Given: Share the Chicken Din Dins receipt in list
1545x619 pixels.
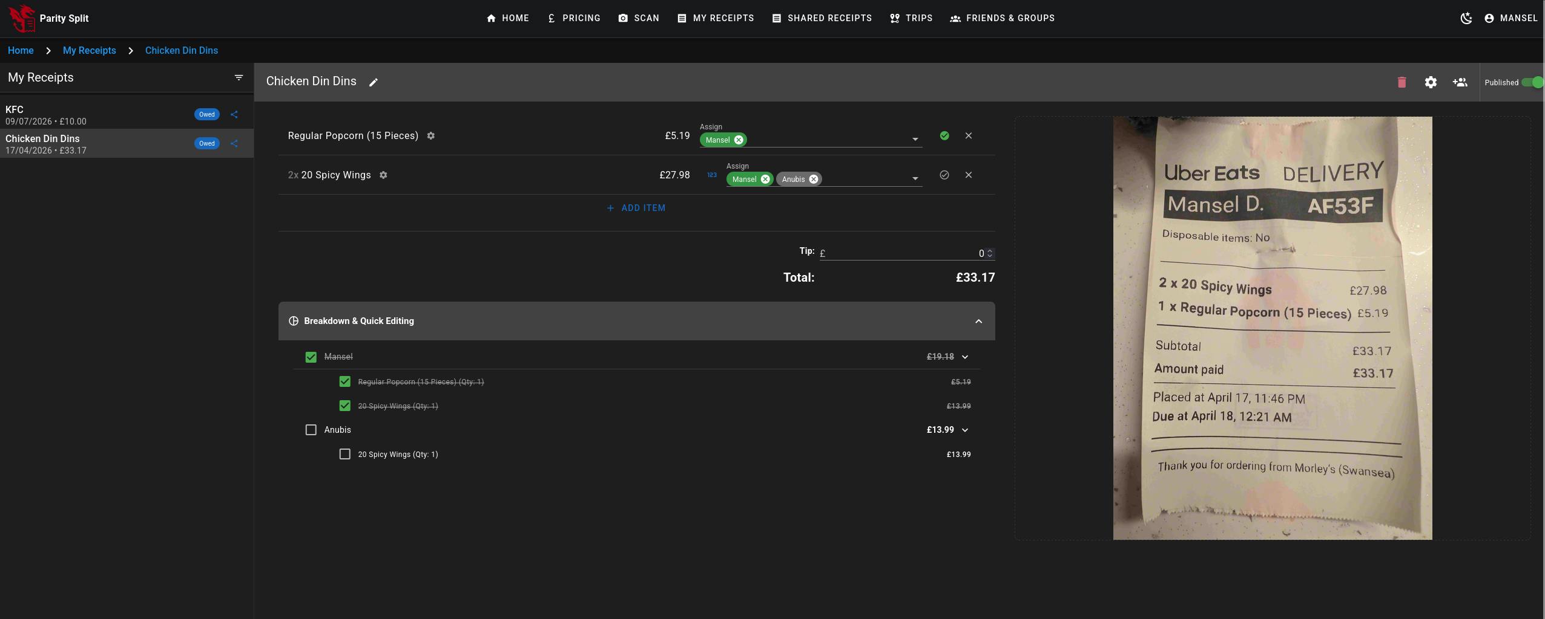Looking at the screenshot, I should 234,143.
